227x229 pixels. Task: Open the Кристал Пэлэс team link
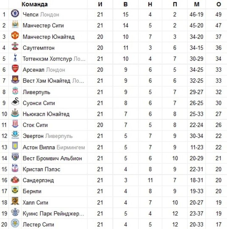click(41, 169)
